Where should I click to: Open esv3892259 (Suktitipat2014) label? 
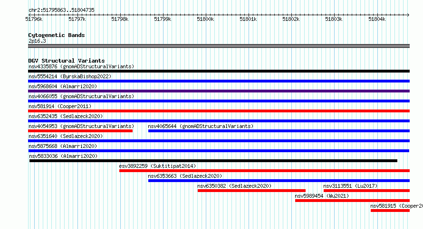point(157,166)
